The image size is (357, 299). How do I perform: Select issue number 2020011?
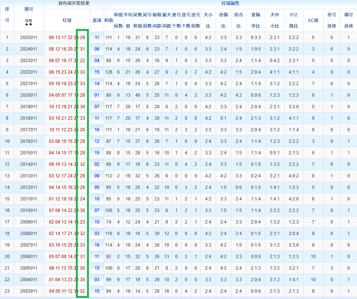[x=29, y=95]
